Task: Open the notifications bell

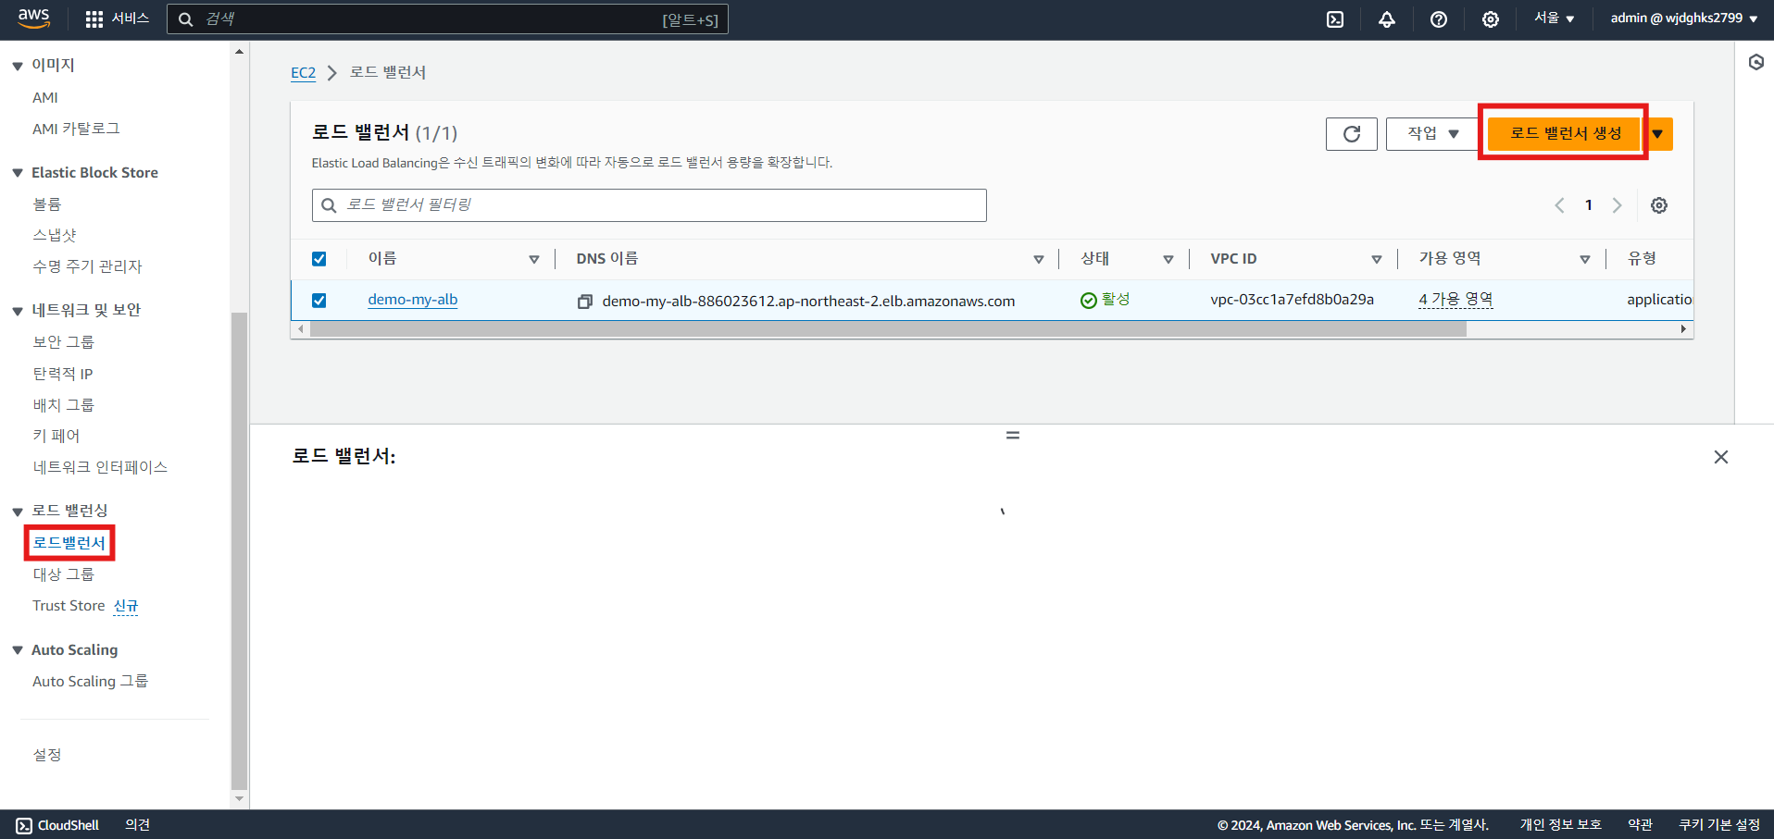Action: [x=1387, y=19]
